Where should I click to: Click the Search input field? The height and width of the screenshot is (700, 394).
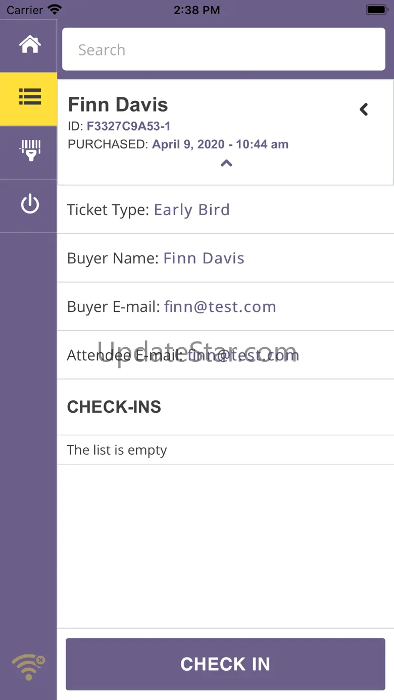[x=223, y=49]
